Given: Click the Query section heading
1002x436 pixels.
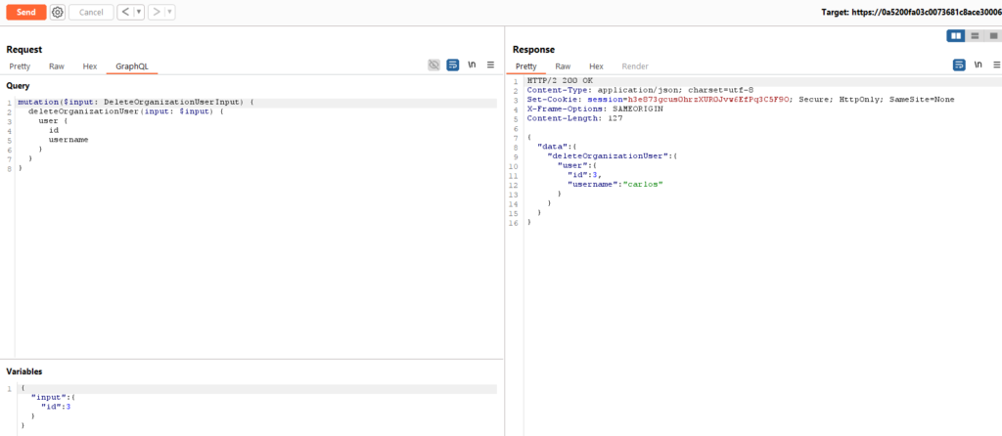Looking at the screenshot, I should pyautogui.click(x=18, y=86).
